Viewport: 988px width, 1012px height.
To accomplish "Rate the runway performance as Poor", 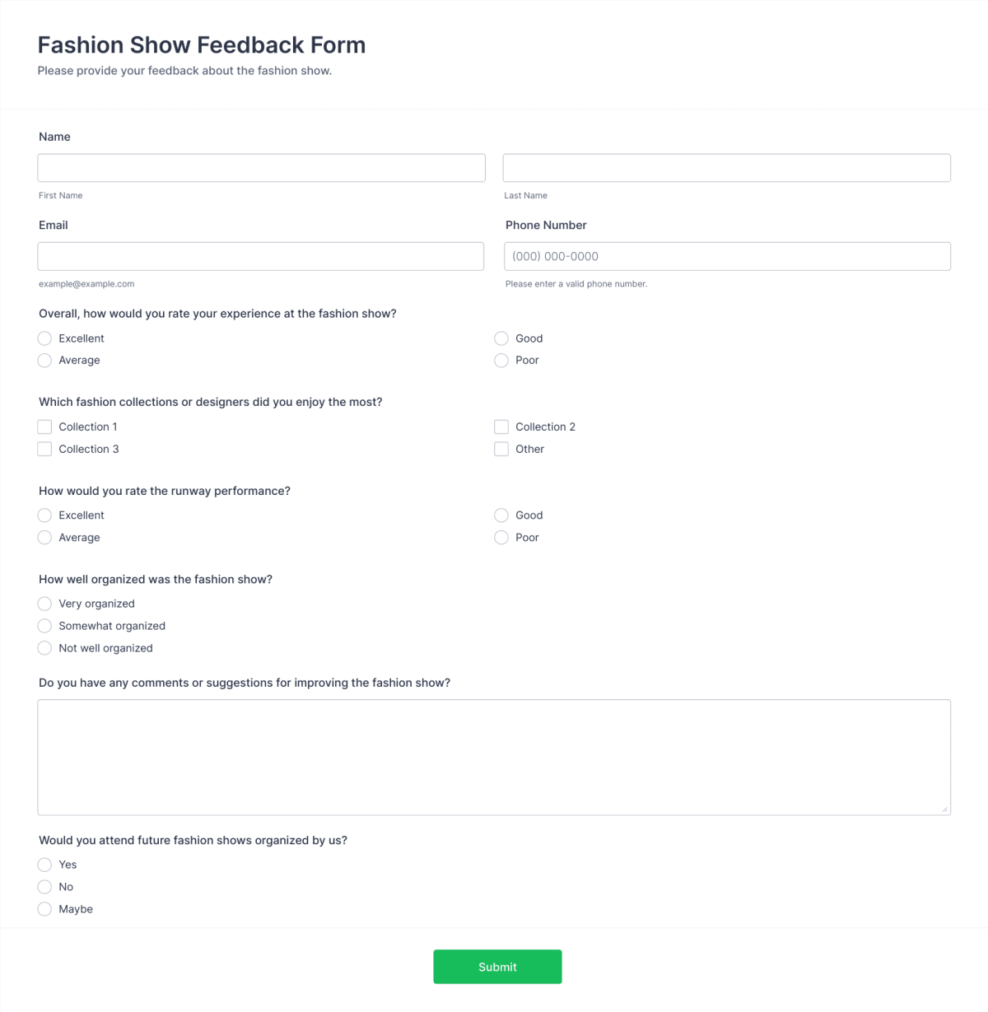I will [x=501, y=537].
